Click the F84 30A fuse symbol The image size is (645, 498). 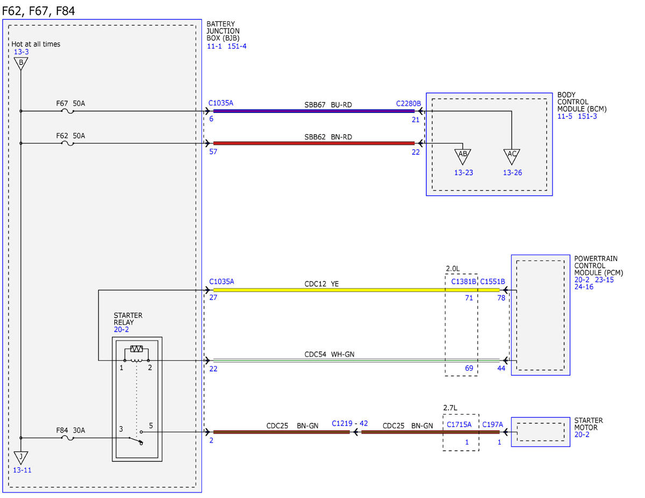67,438
